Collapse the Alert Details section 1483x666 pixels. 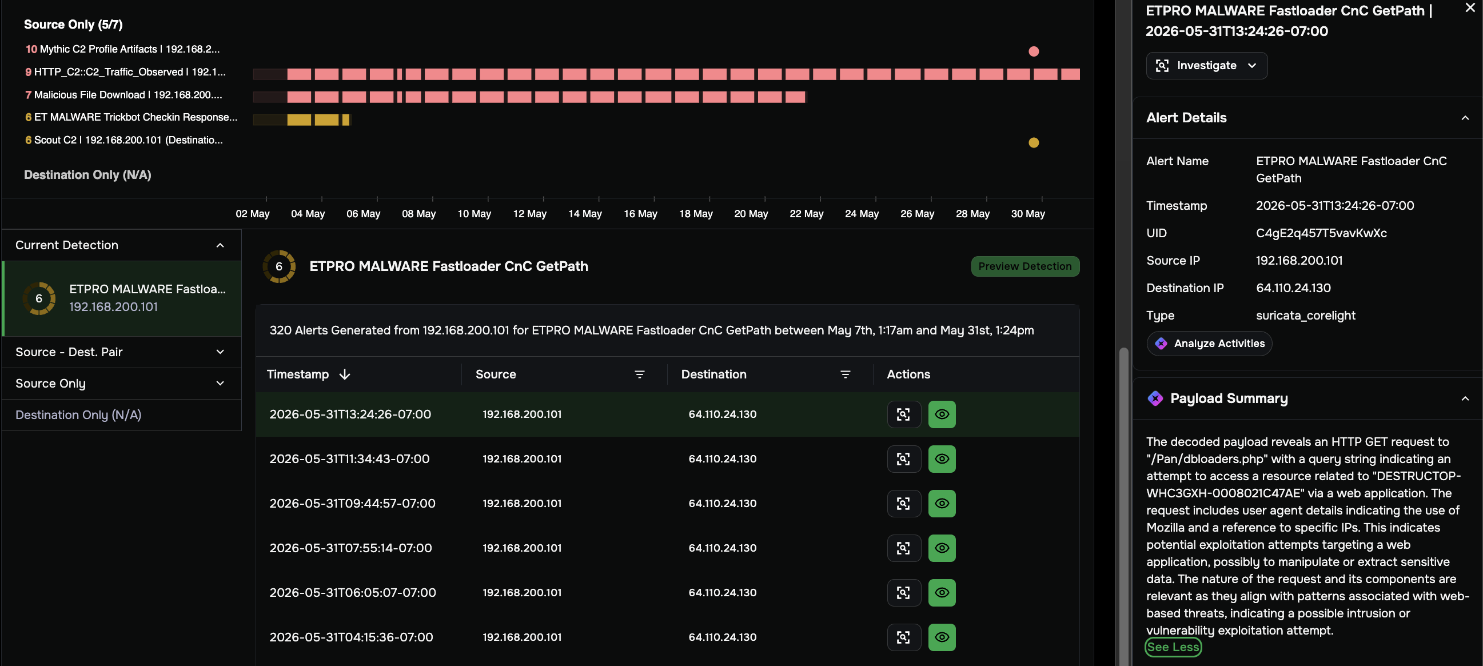[1465, 118]
